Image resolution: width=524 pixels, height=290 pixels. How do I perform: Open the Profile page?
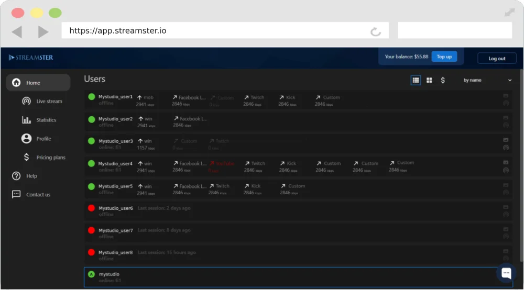[36, 139]
